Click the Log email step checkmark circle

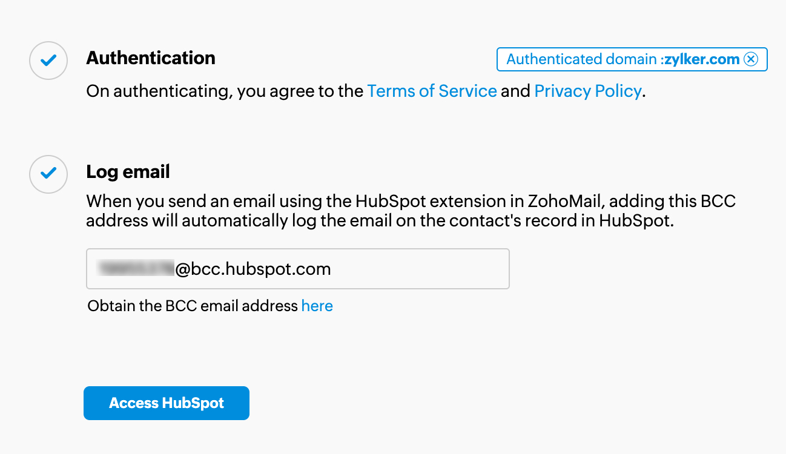click(48, 174)
